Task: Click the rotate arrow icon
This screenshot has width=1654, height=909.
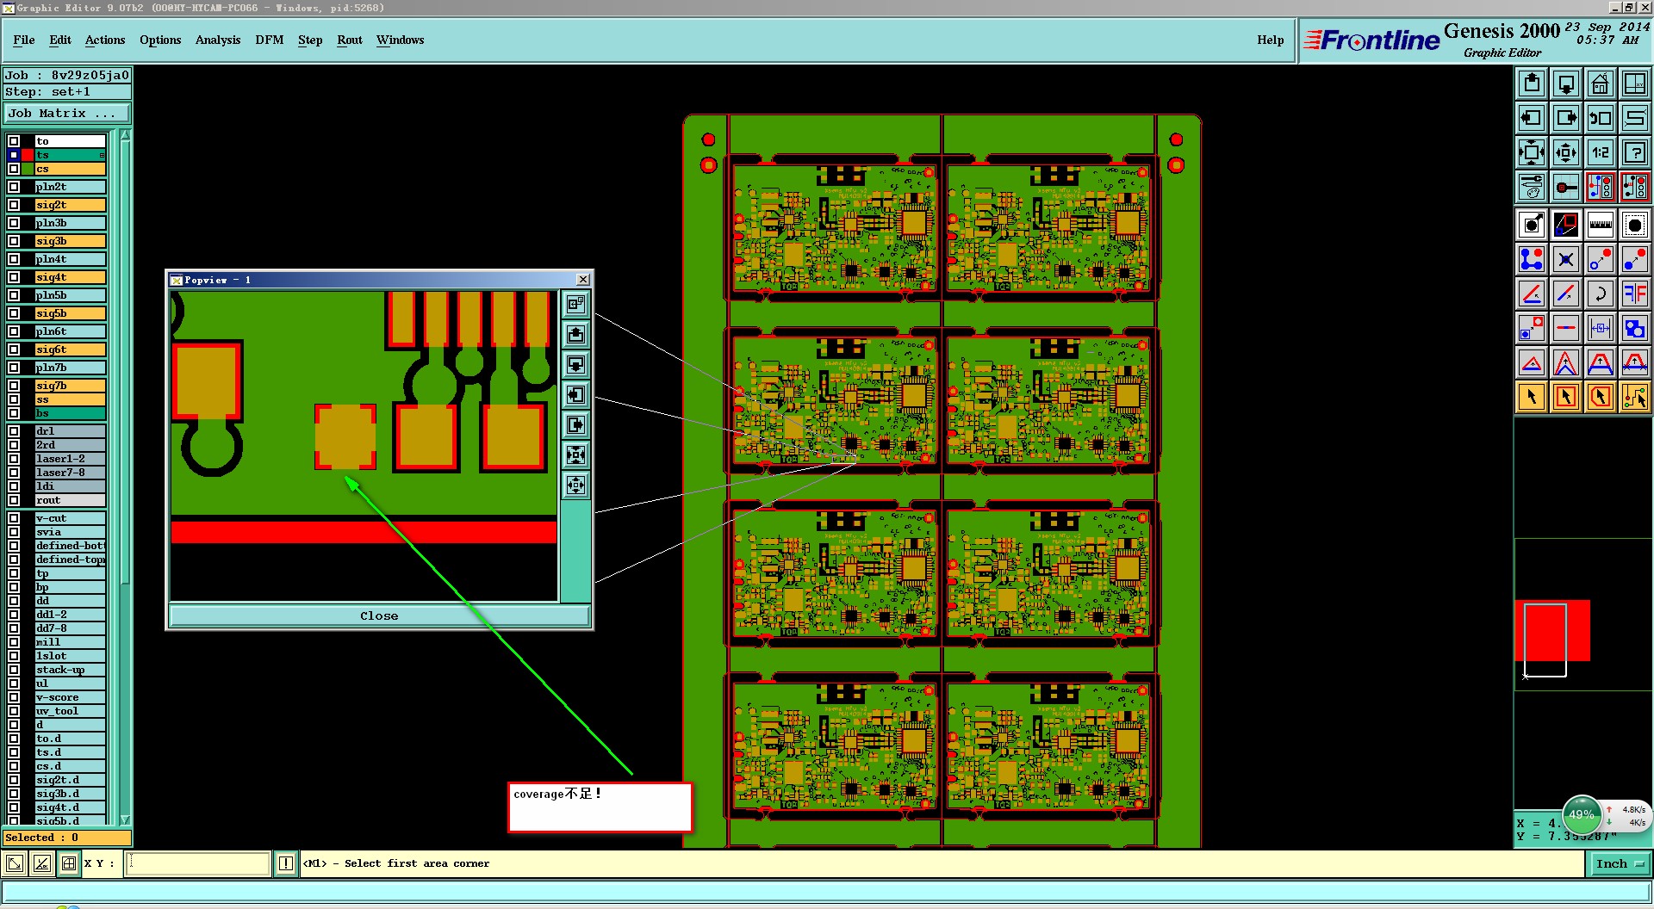Action: pos(1601,294)
